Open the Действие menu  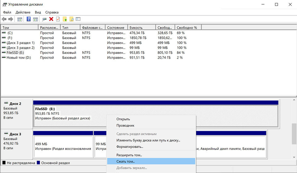23,12
